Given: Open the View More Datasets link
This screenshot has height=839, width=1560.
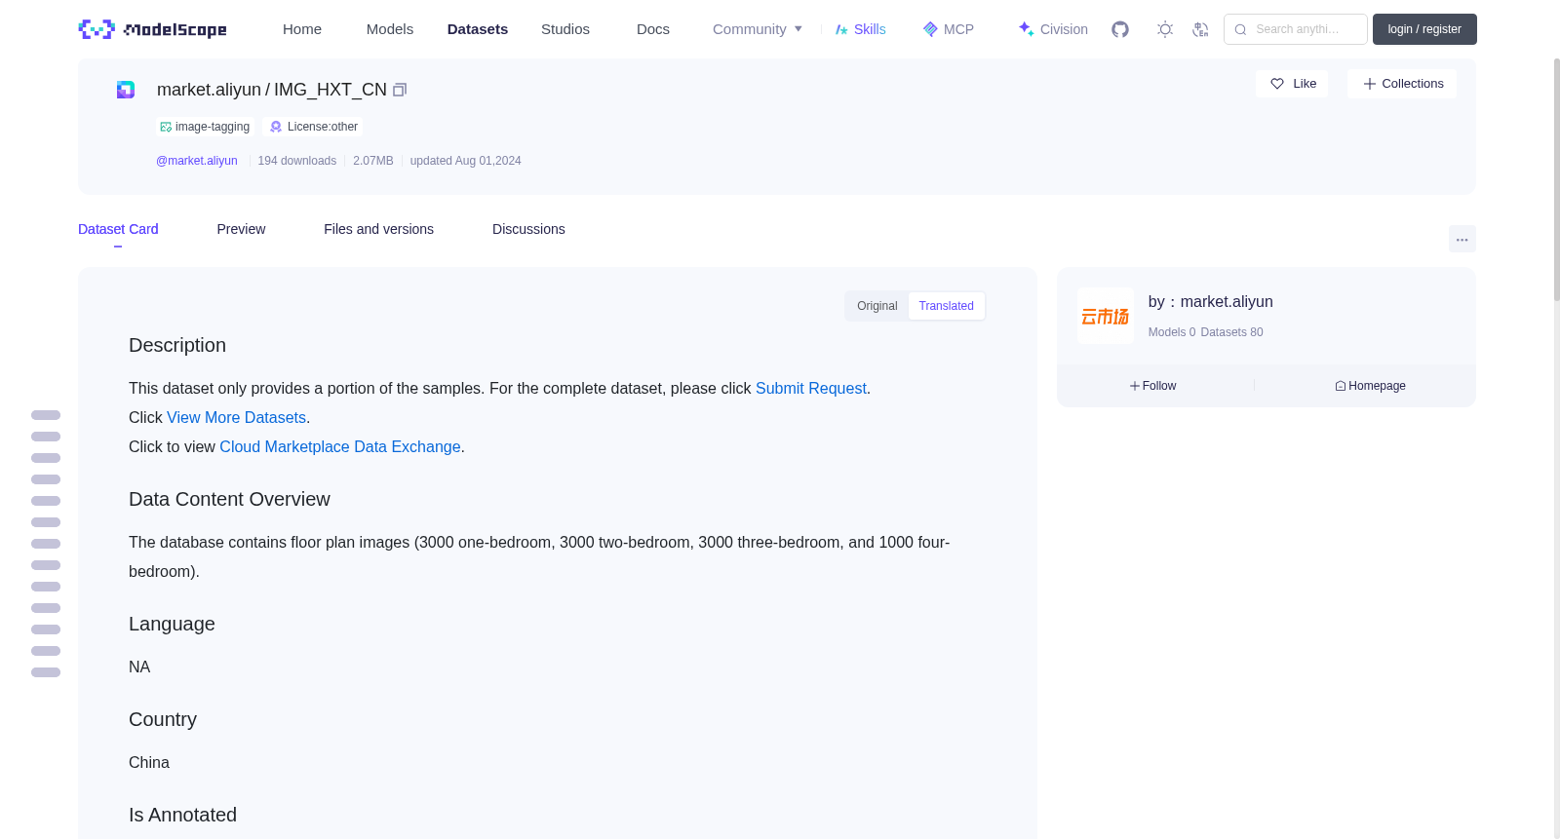Looking at the screenshot, I should (236, 417).
